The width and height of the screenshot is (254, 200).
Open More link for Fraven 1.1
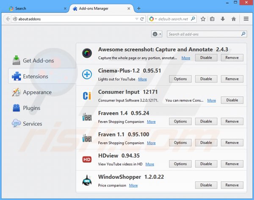151,143
